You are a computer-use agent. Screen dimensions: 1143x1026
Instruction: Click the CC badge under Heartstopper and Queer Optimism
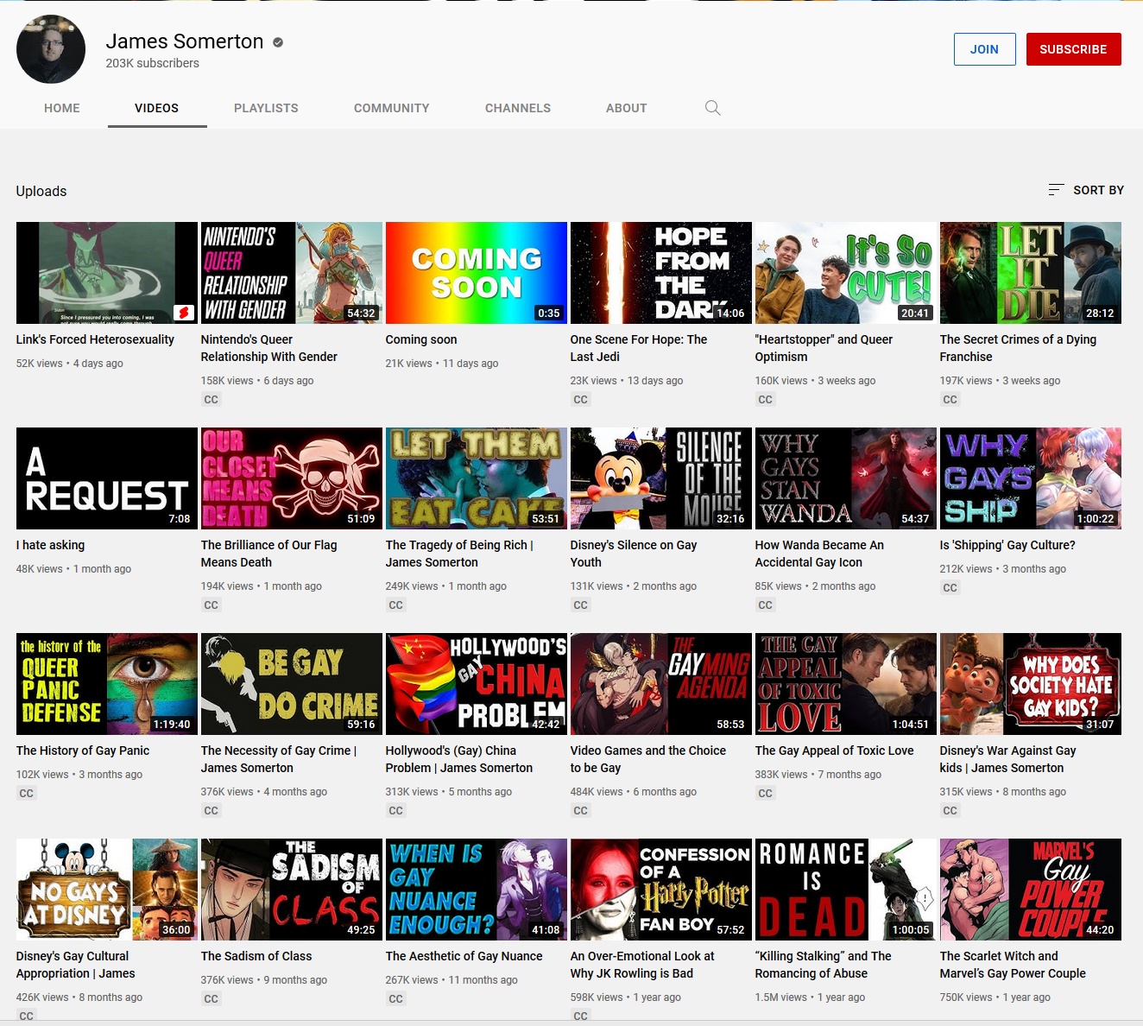765,400
